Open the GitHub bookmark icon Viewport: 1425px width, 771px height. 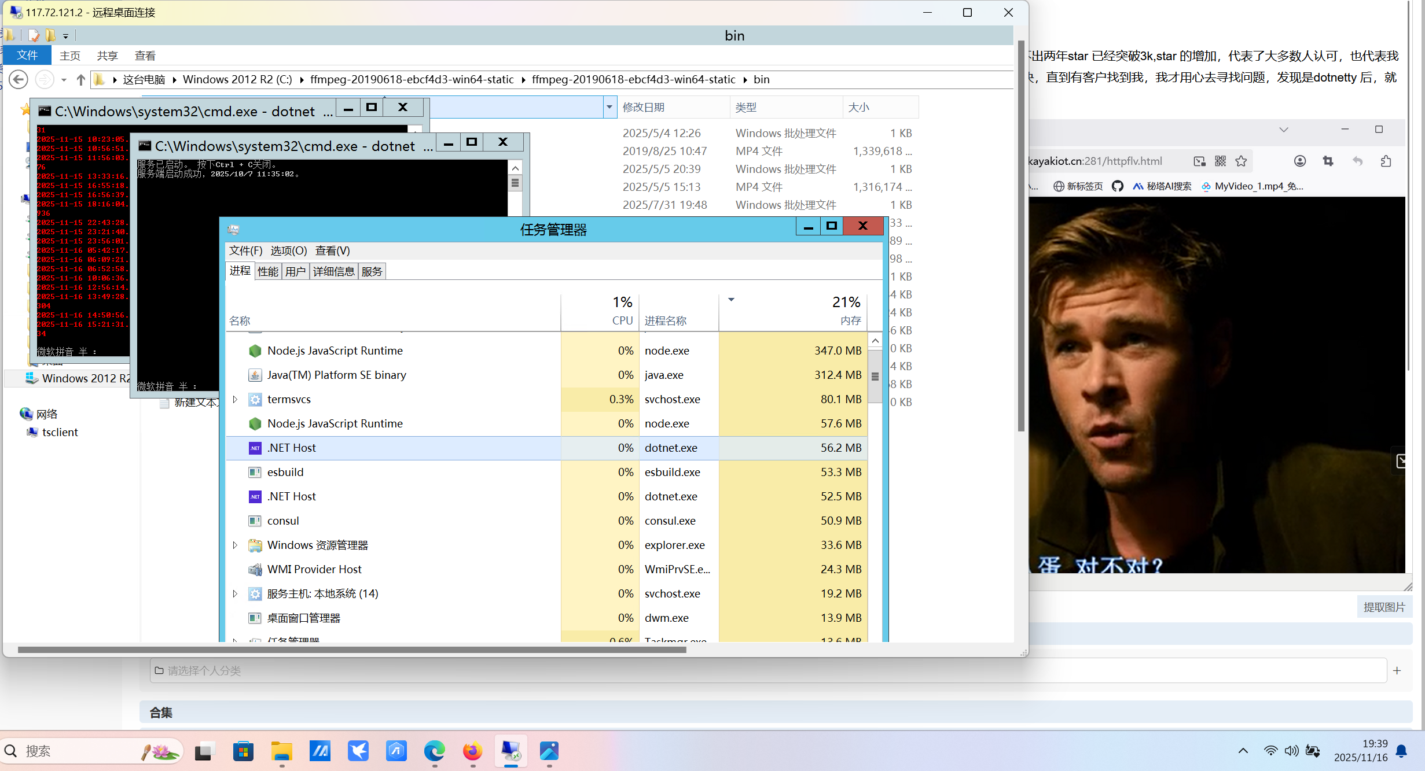pyautogui.click(x=1118, y=186)
